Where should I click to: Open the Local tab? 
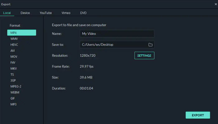[x=7, y=13]
